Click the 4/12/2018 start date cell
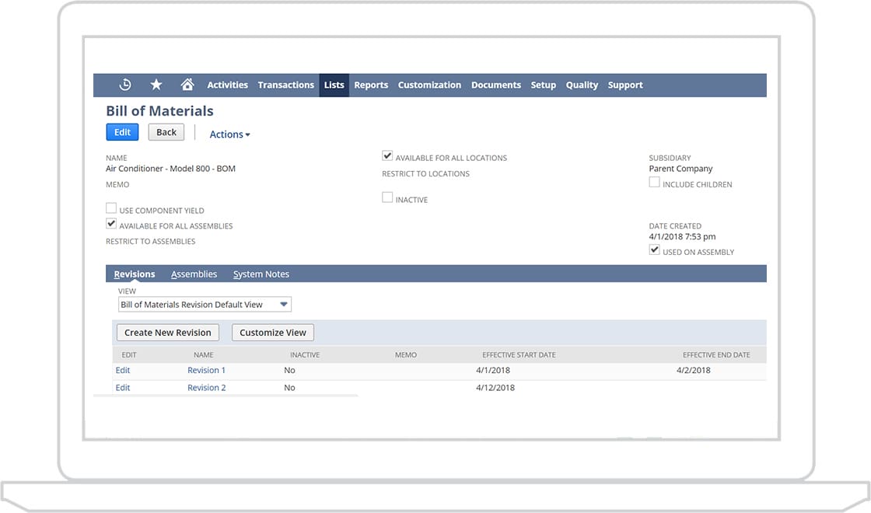This screenshot has width=871, height=513. point(495,388)
